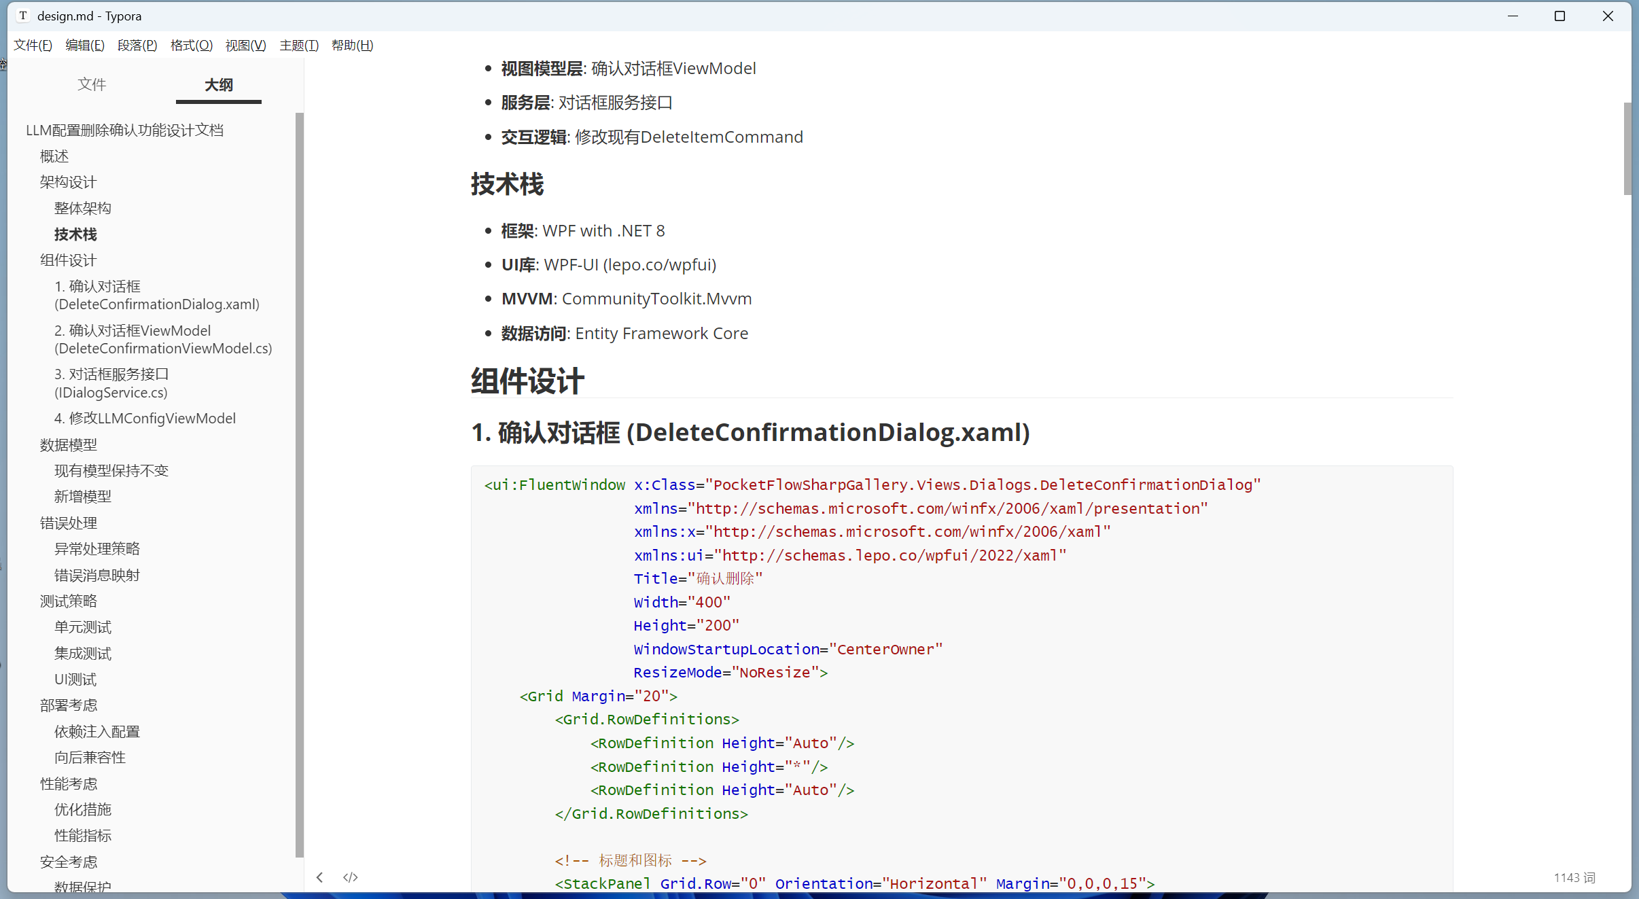The width and height of the screenshot is (1639, 899).
Task: Go to 组件设计 outline heading
Action: pyautogui.click(x=68, y=260)
